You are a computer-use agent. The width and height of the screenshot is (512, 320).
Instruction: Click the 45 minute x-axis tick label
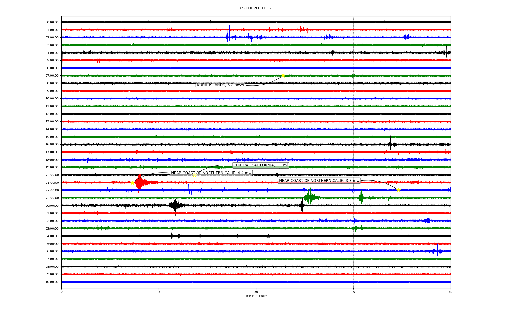click(353, 292)
